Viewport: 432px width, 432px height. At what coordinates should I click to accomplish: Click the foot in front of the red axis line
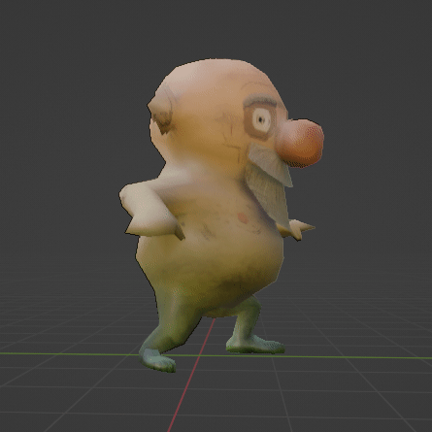[x=158, y=361]
